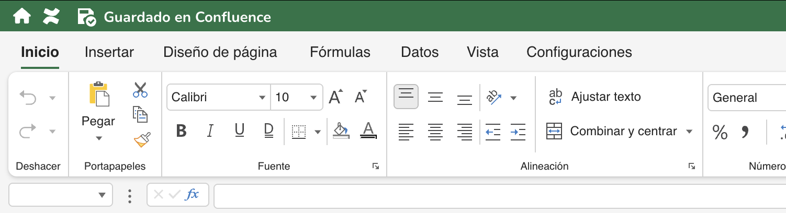
Task: Click the Copy icon in Portapapeles
Action: pos(140,114)
